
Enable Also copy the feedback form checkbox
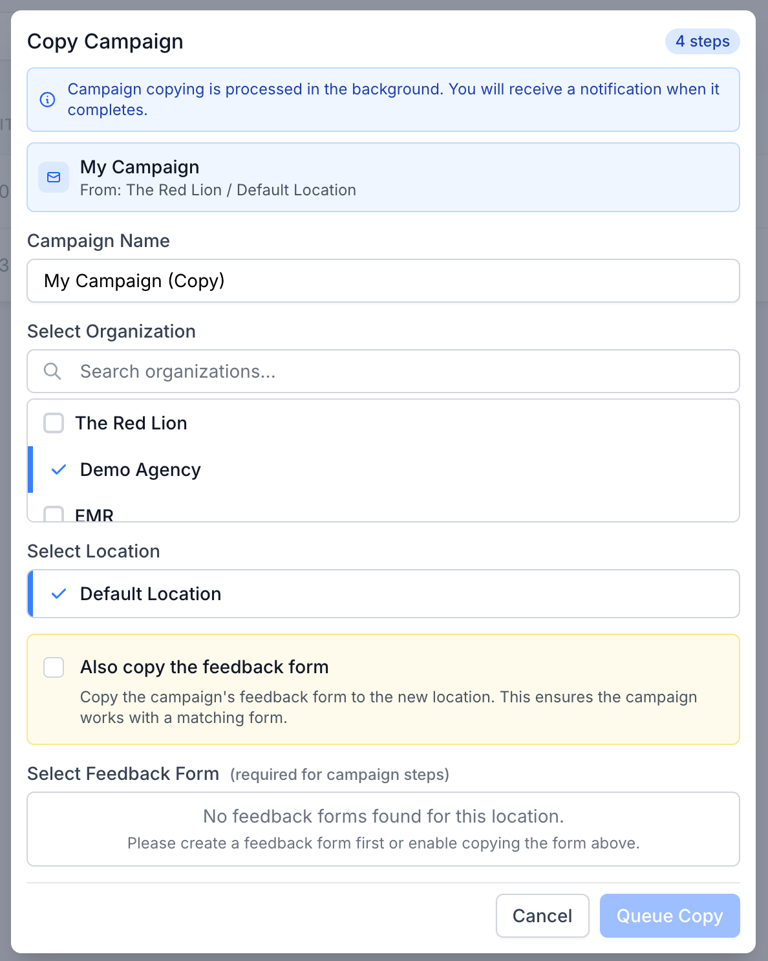[x=54, y=667]
